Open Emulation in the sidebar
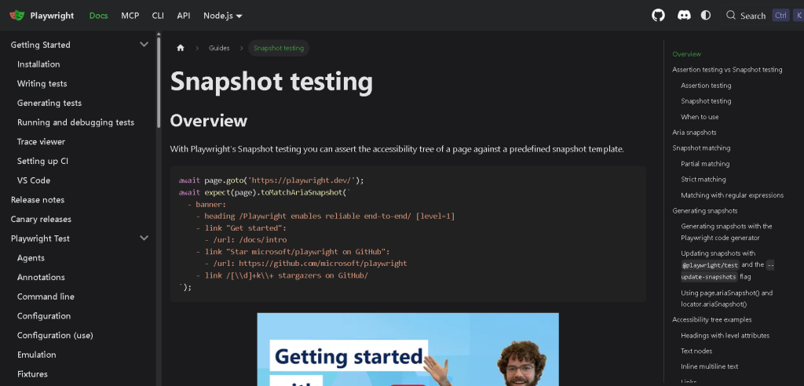This screenshot has height=386, width=804. click(x=36, y=355)
